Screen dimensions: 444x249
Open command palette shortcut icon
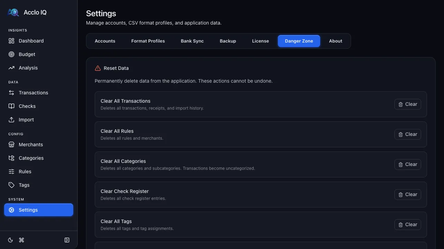point(22,240)
